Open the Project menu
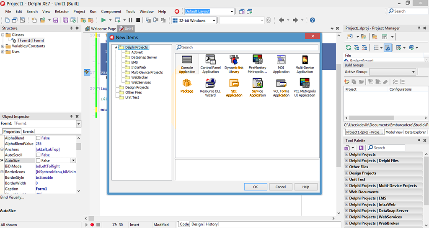The width and height of the screenshot is (429, 228). point(79,11)
